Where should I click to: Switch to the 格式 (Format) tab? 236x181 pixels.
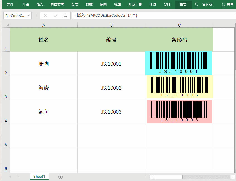(x=183, y=4)
